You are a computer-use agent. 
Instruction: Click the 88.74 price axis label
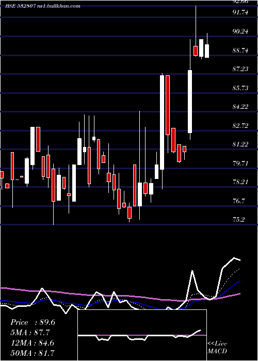[x=240, y=50]
